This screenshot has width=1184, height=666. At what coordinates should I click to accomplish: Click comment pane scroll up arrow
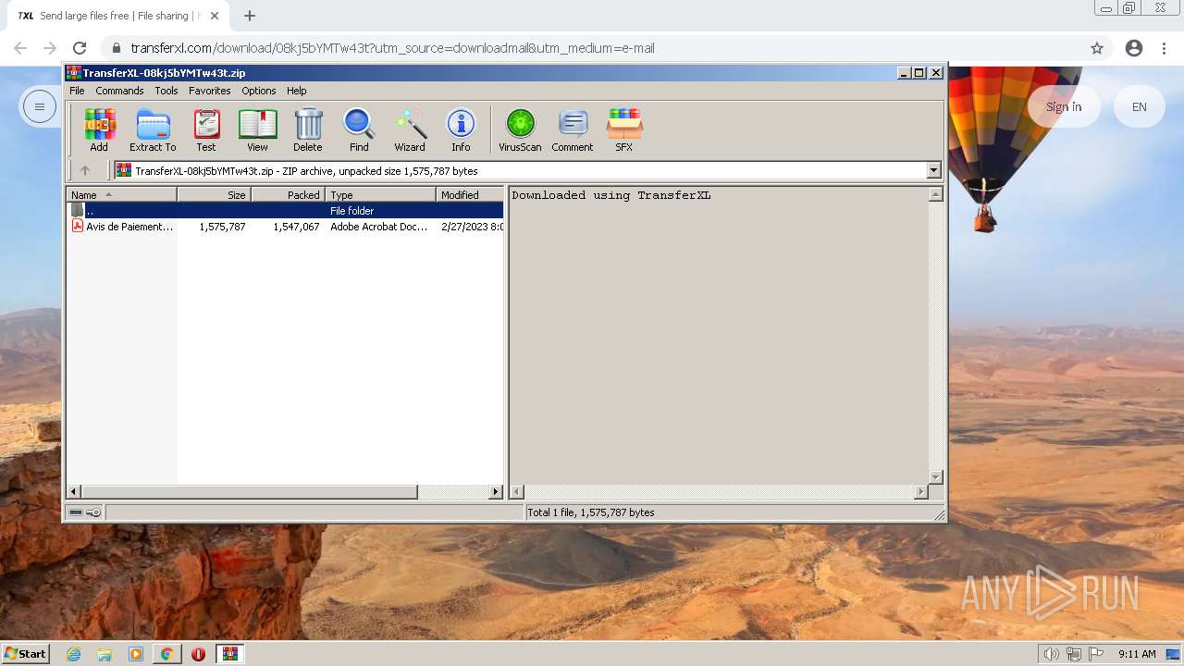click(935, 194)
